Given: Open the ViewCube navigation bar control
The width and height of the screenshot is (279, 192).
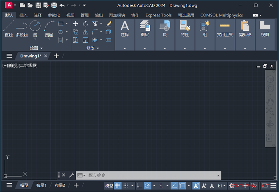Looking at the screenshot, I should point(270,79).
